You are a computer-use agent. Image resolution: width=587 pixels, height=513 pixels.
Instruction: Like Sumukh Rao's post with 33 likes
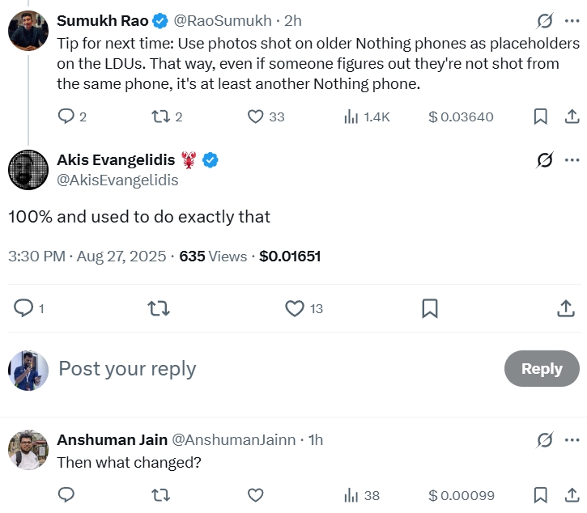(256, 117)
